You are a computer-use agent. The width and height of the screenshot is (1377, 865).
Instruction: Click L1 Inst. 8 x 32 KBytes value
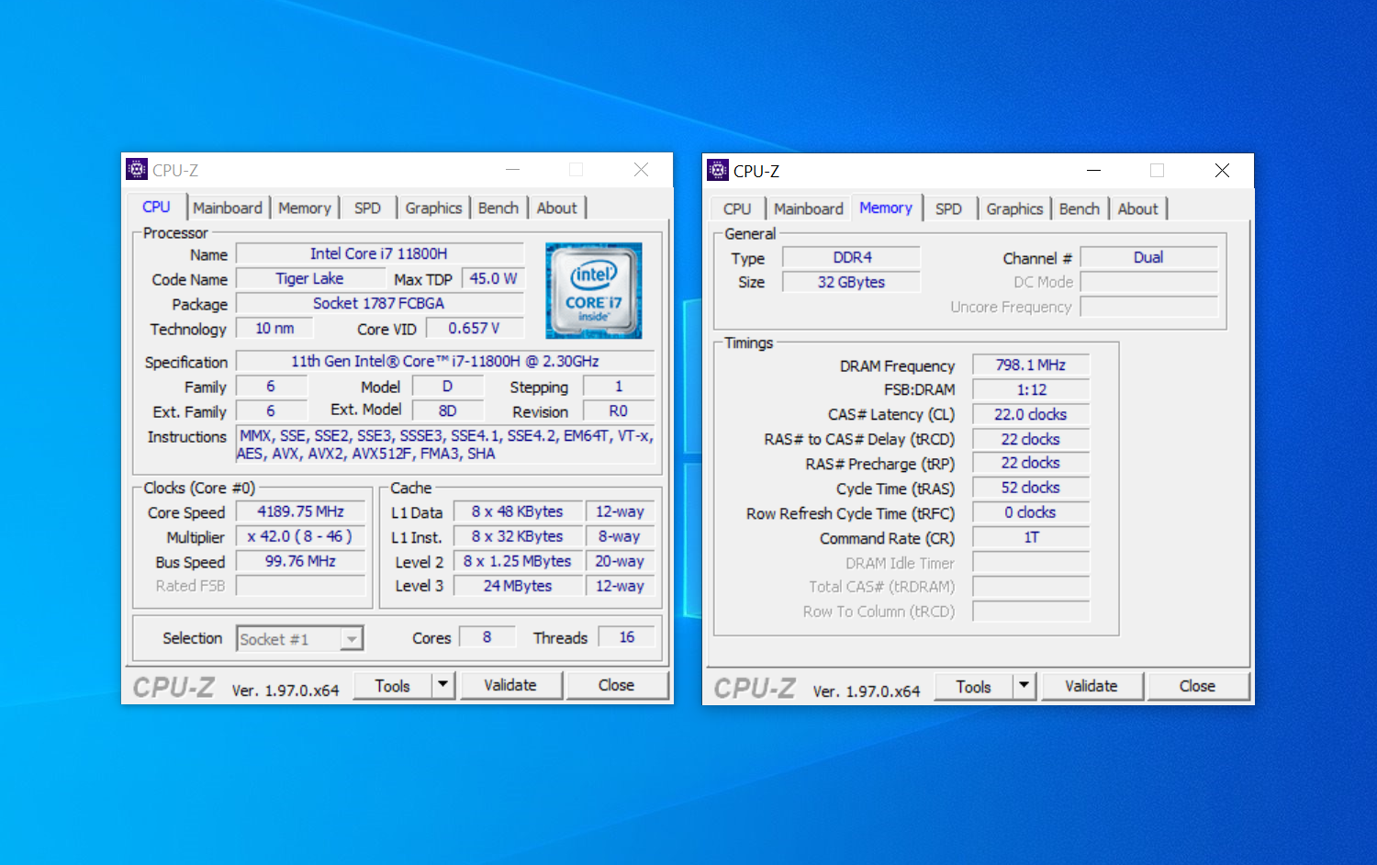coord(518,536)
